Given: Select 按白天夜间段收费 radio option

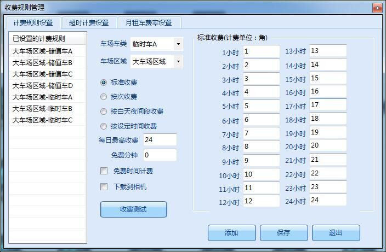Looking at the screenshot, I should click(x=104, y=112).
